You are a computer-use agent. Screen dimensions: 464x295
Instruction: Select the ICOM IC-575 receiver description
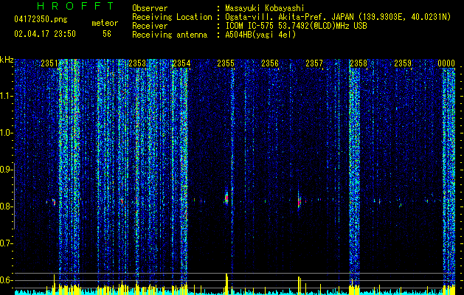[296, 26]
